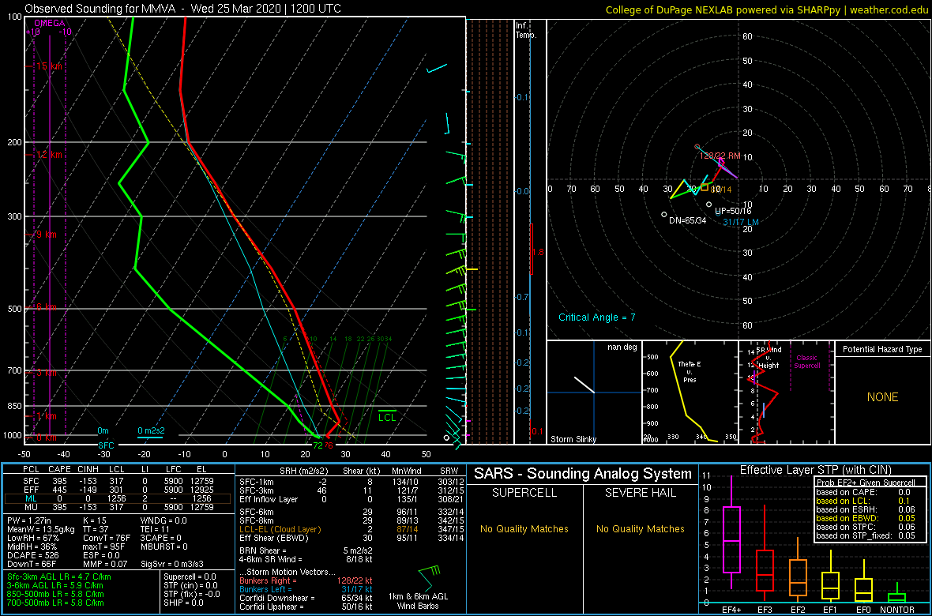Click the white Storm Slinky line
This screenshot has width=932, height=616.
pos(584,385)
